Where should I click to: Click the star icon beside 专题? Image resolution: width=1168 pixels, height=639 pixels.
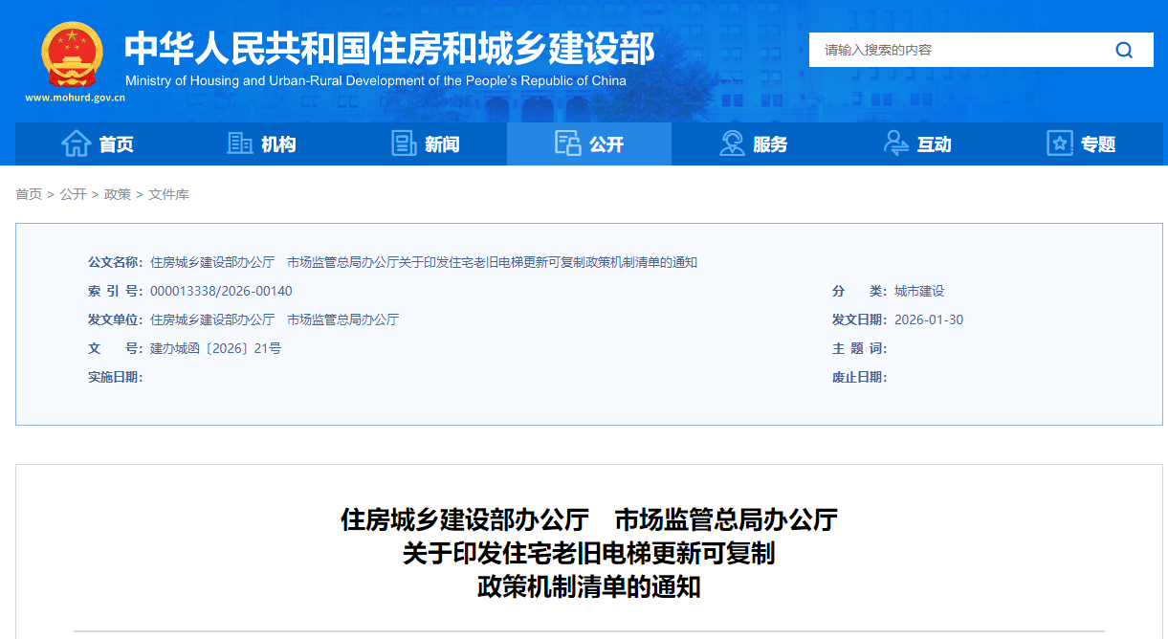pos(1058,143)
